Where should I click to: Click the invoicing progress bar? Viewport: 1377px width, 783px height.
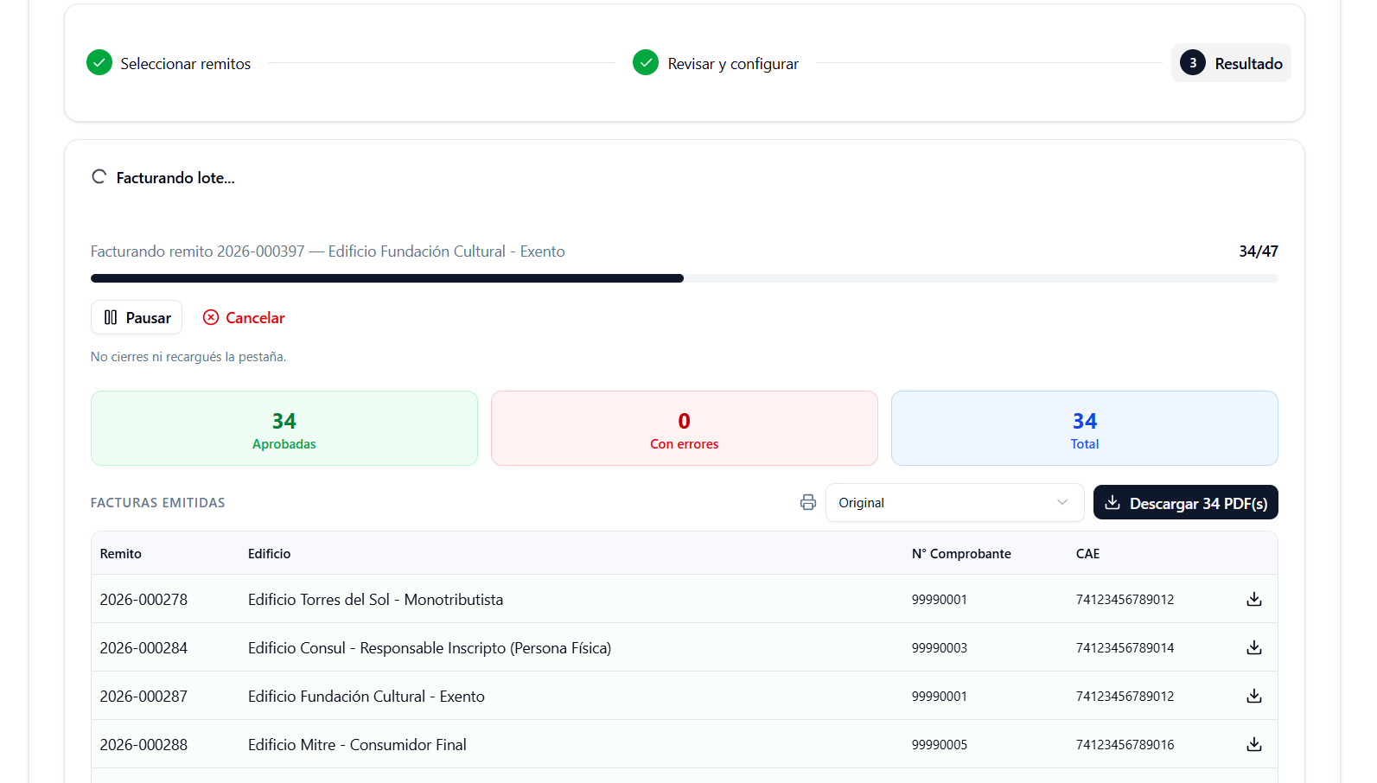[x=684, y=278]
